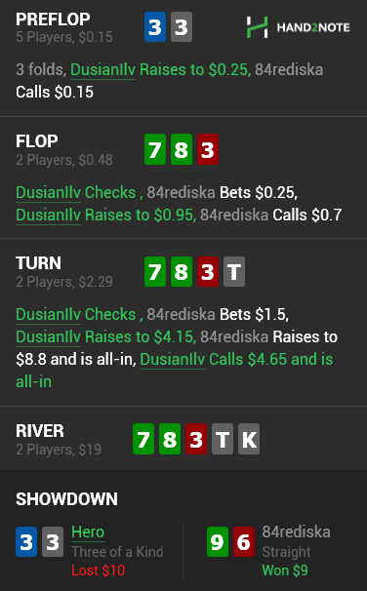Click the gray T card on the turn
The image size is (367, 591).
234,271
